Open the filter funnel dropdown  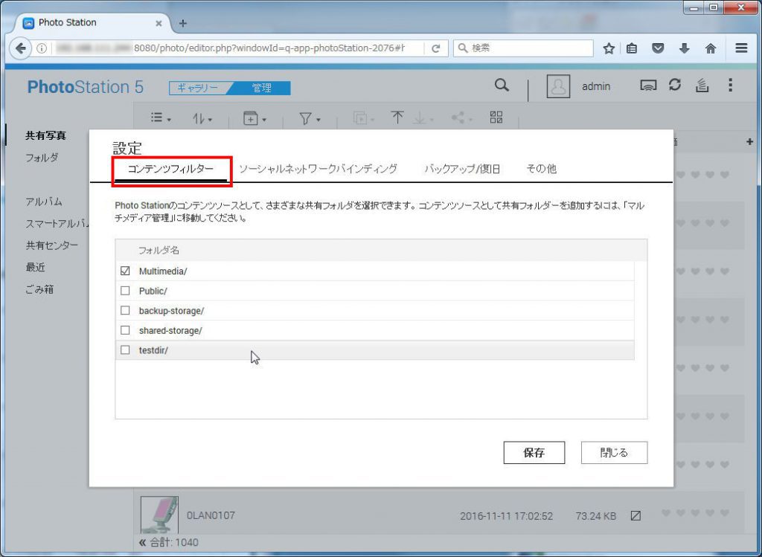pos(310,118)
